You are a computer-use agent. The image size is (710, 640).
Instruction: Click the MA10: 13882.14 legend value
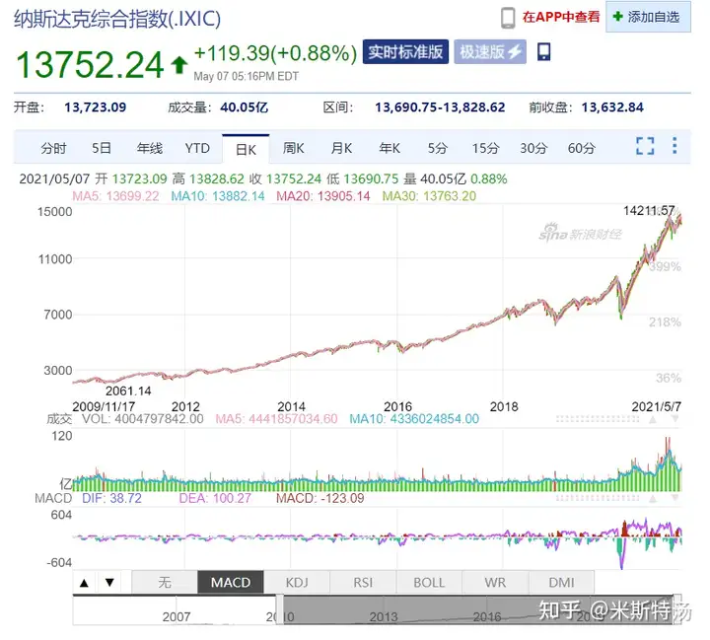pos(218,196)
